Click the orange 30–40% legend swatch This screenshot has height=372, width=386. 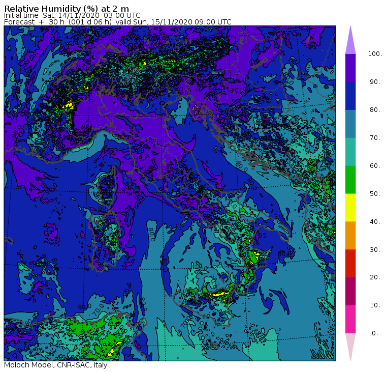[x=350, y=236]
